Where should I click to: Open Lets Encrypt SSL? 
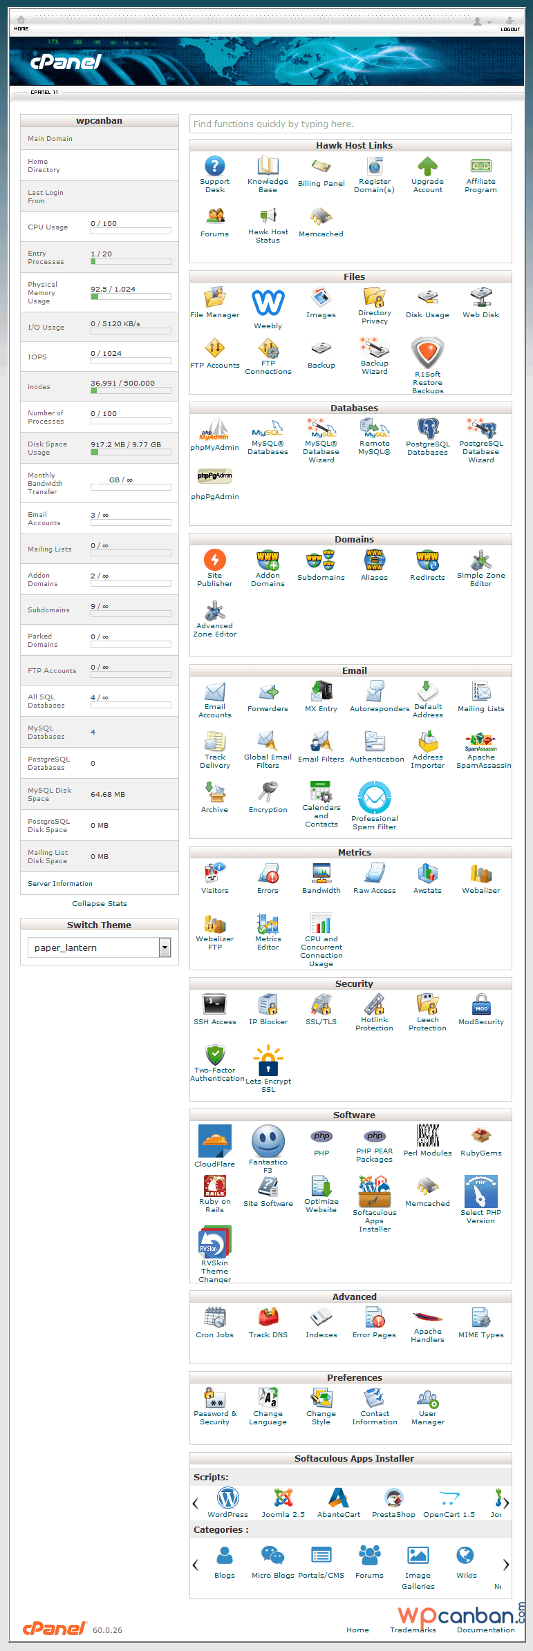pos(268,1061)
